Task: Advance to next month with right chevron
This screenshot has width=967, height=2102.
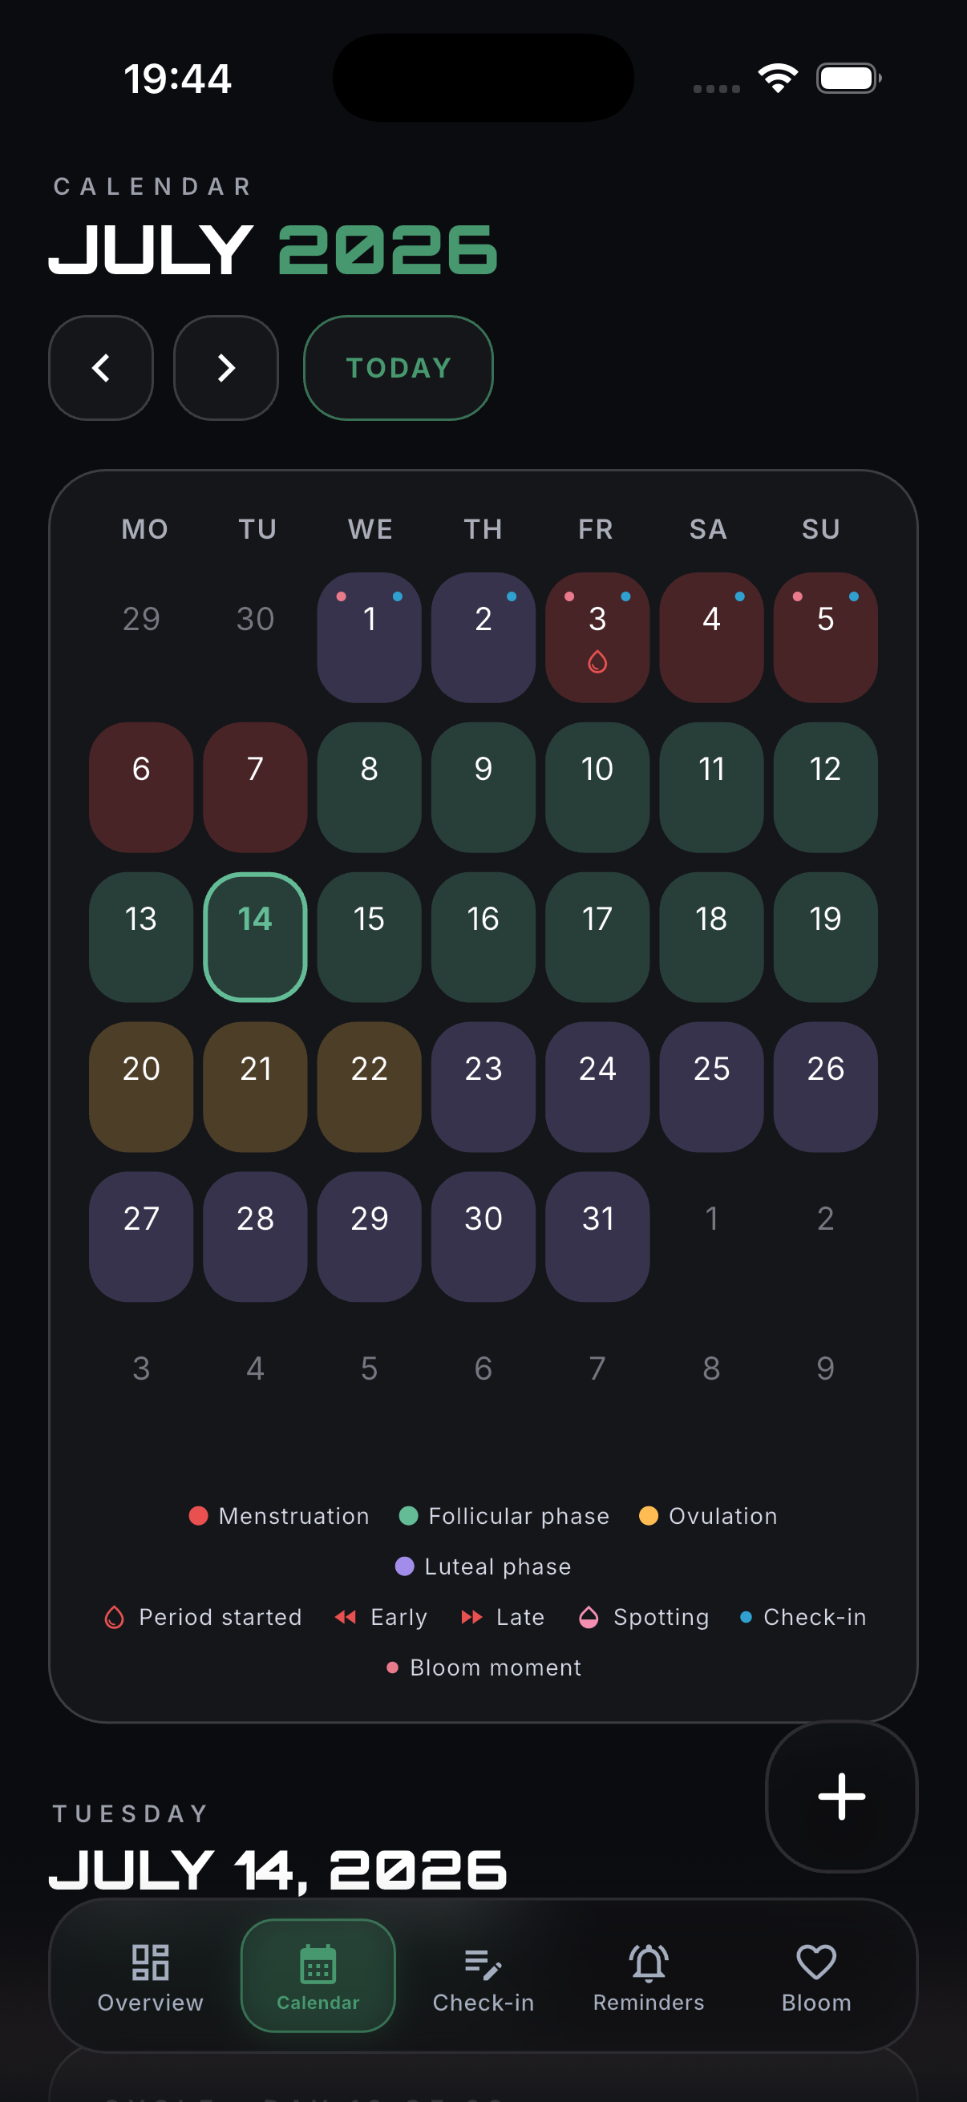Action: (x=226, y=368)
